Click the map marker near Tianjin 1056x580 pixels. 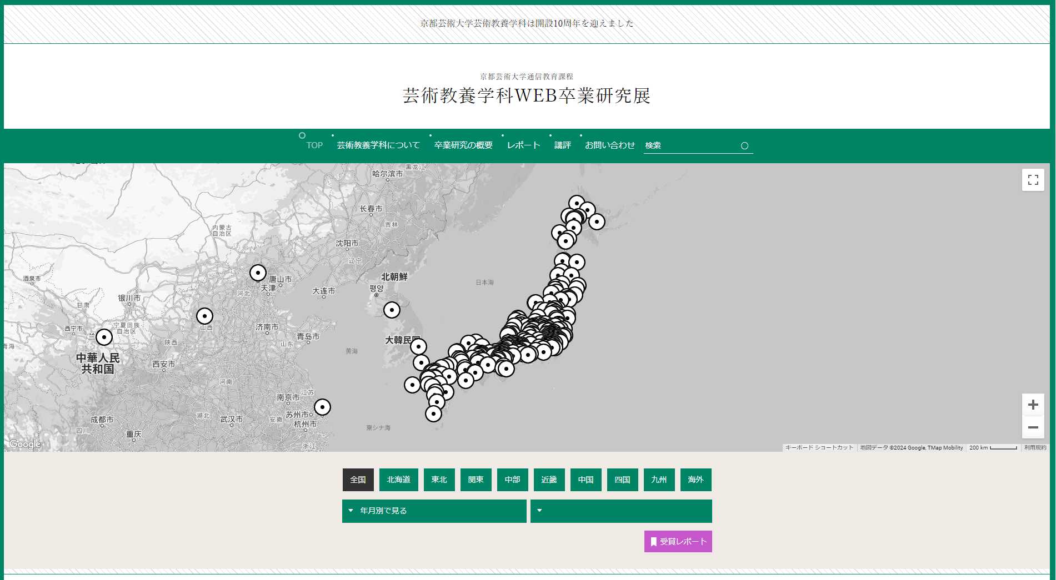(x=258, y=273)
